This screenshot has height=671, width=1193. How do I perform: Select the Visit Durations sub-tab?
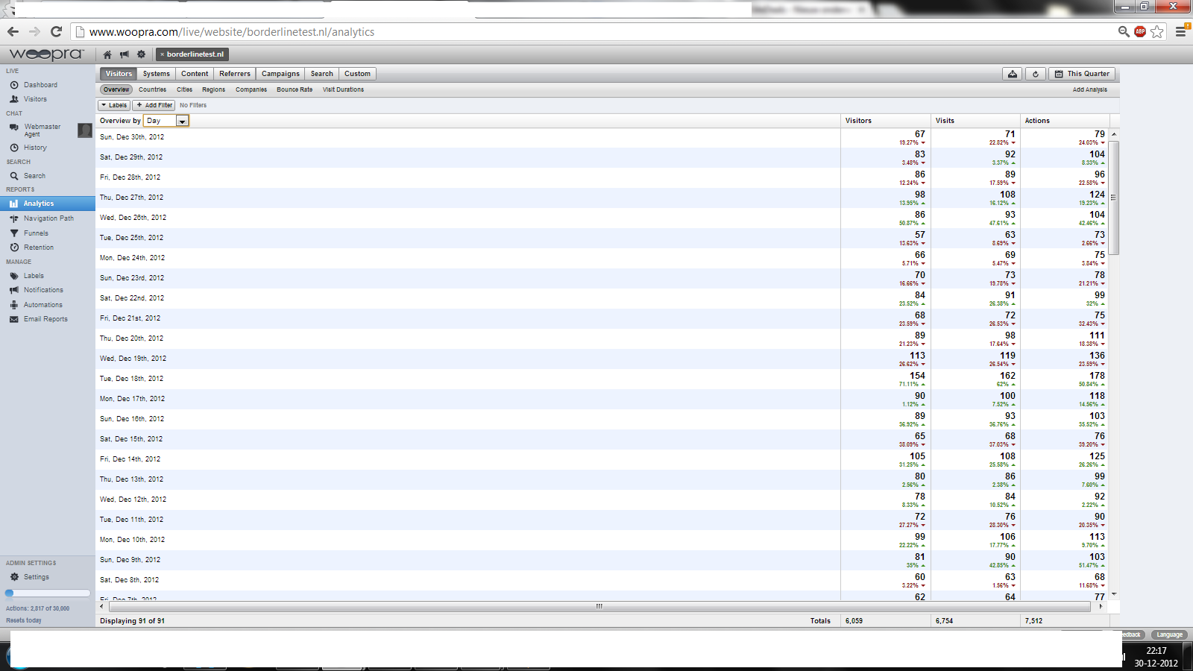343,89
